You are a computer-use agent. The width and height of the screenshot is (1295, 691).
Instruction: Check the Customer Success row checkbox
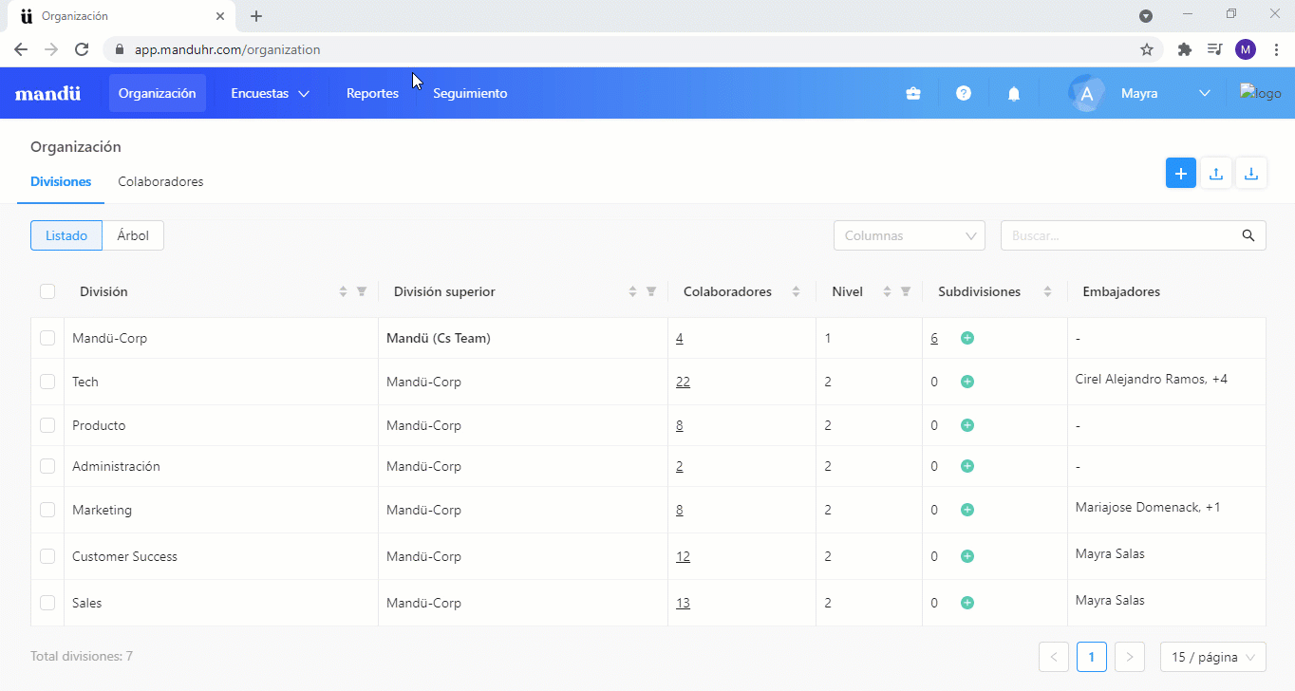tap(47, 556)
